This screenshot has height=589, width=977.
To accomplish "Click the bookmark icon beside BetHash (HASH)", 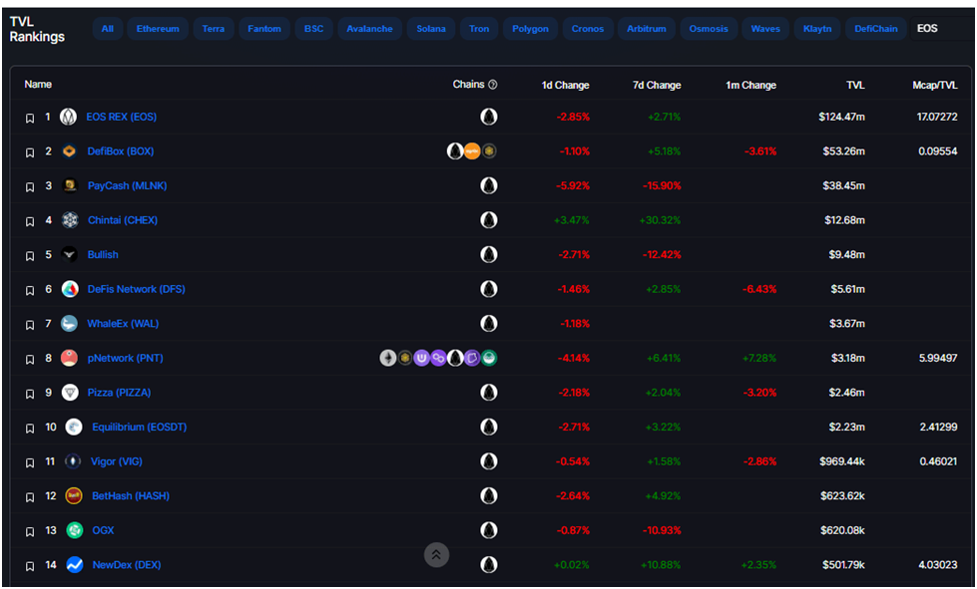I will pyautogui.click(x=29, y=497).
